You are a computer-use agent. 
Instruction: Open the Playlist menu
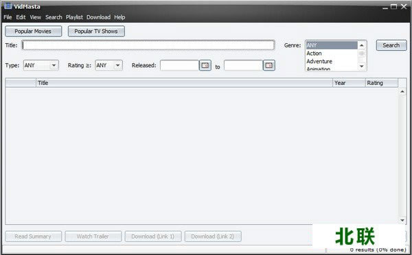point(74,17)
